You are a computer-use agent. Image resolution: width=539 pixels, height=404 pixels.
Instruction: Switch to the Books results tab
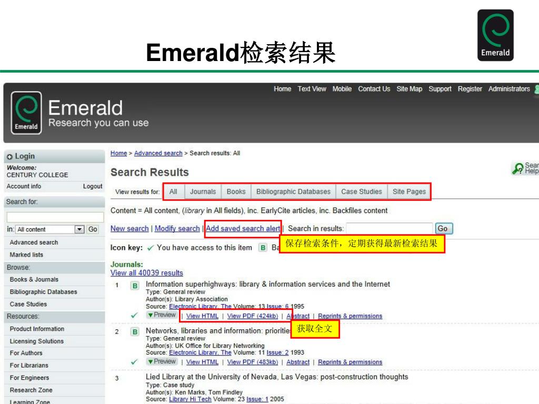[x=236, y=191]
